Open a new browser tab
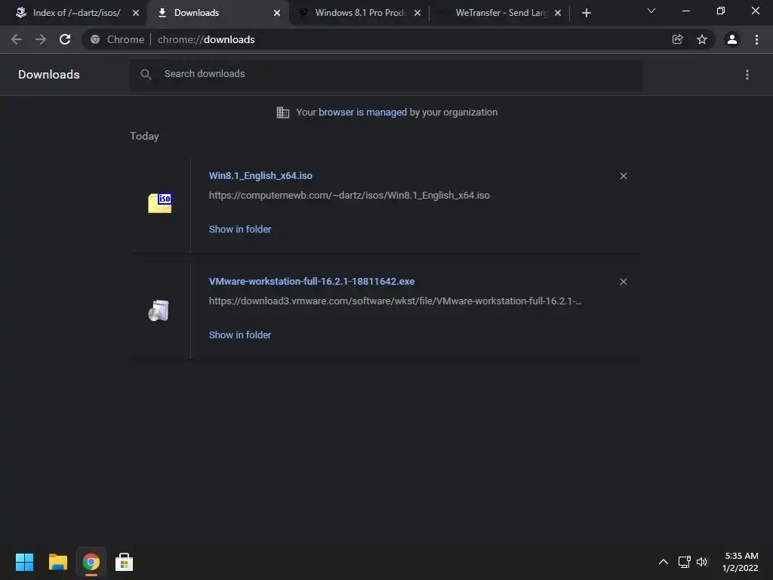 586,13
